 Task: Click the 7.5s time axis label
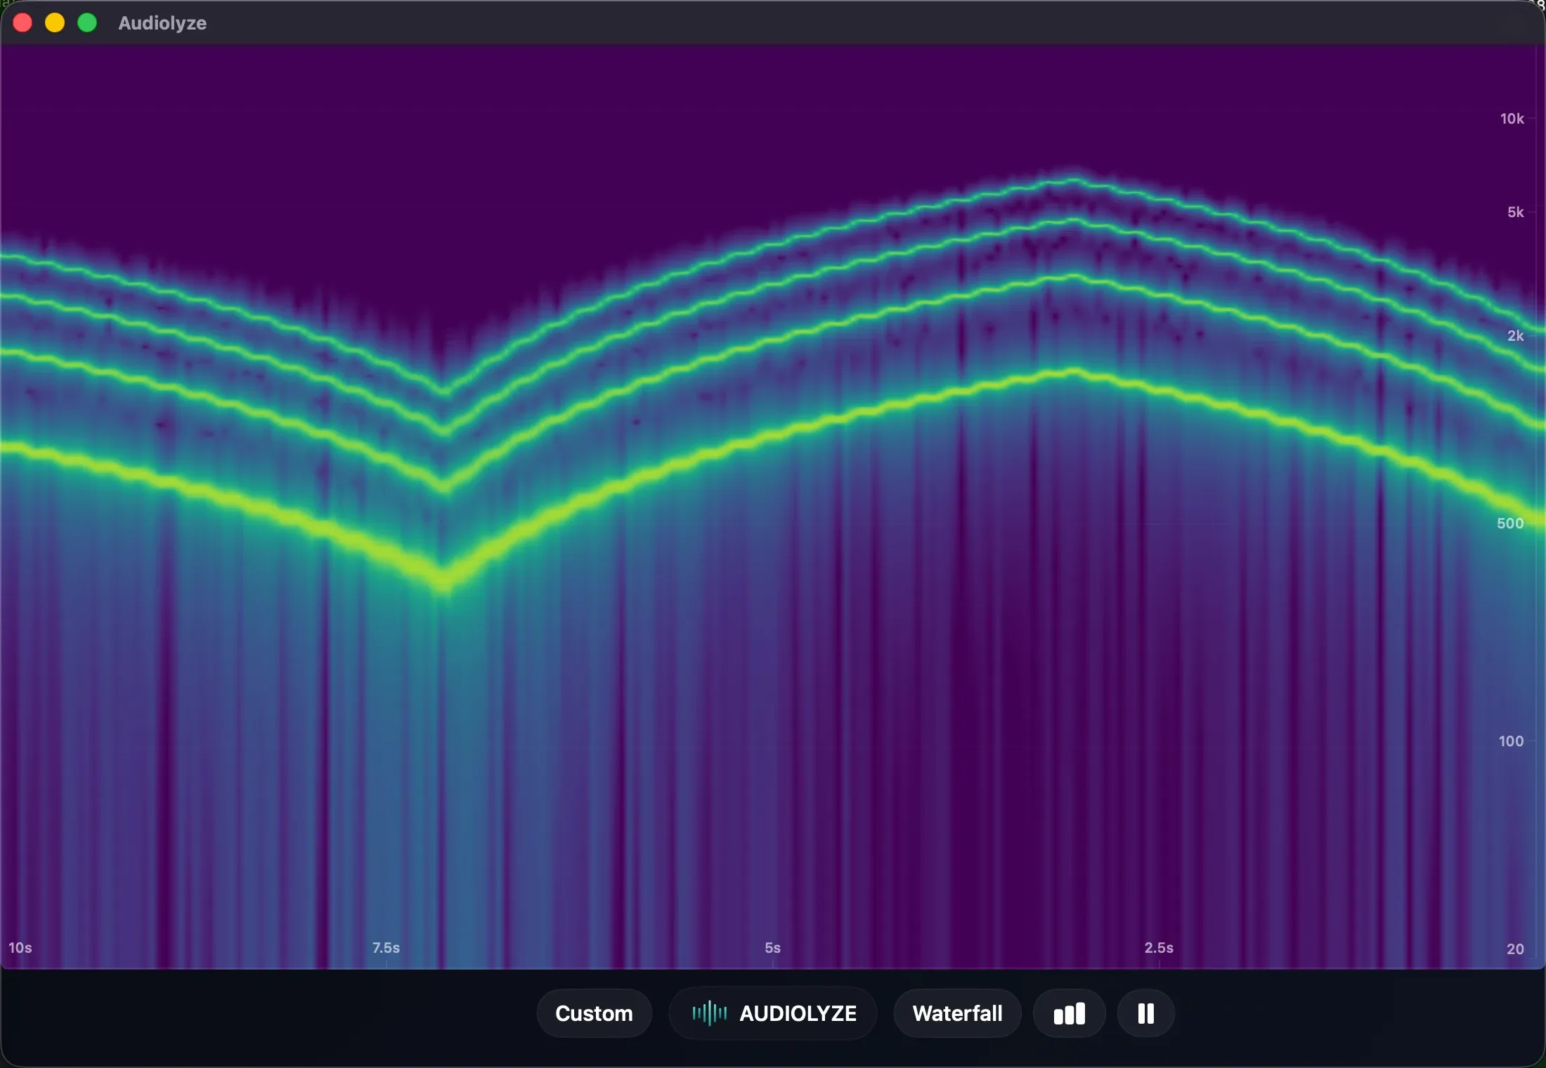pos(386,948)
